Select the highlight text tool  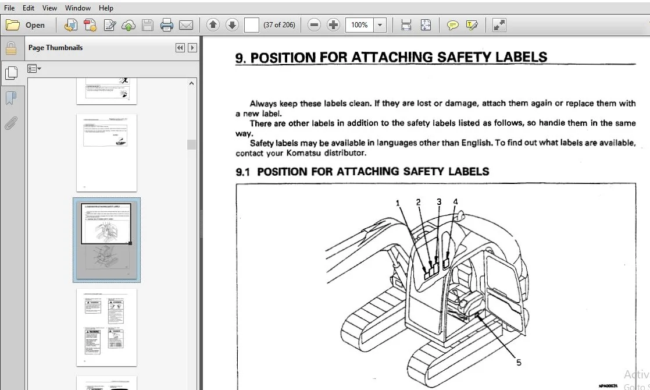click(472, 25)
